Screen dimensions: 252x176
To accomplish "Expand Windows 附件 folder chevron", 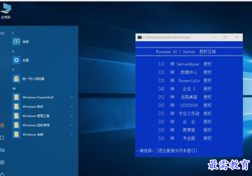I will (x=72, y=106).
